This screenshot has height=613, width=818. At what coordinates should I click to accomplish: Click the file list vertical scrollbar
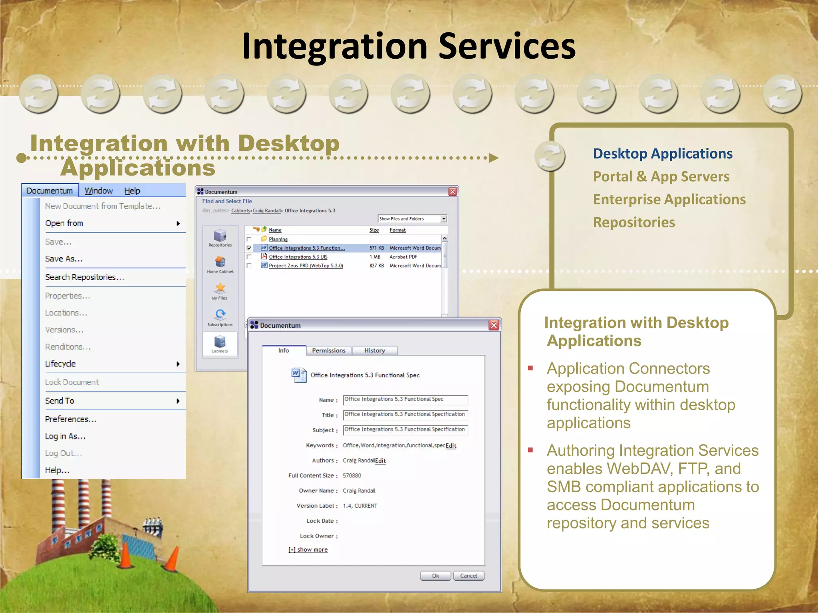[445, 255]
